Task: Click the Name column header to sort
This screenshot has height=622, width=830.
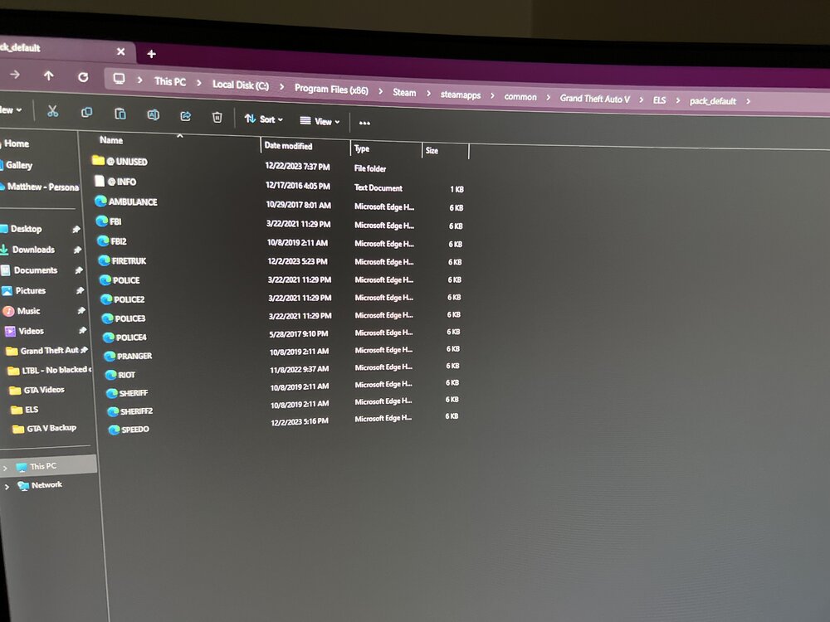Action: 110,140
